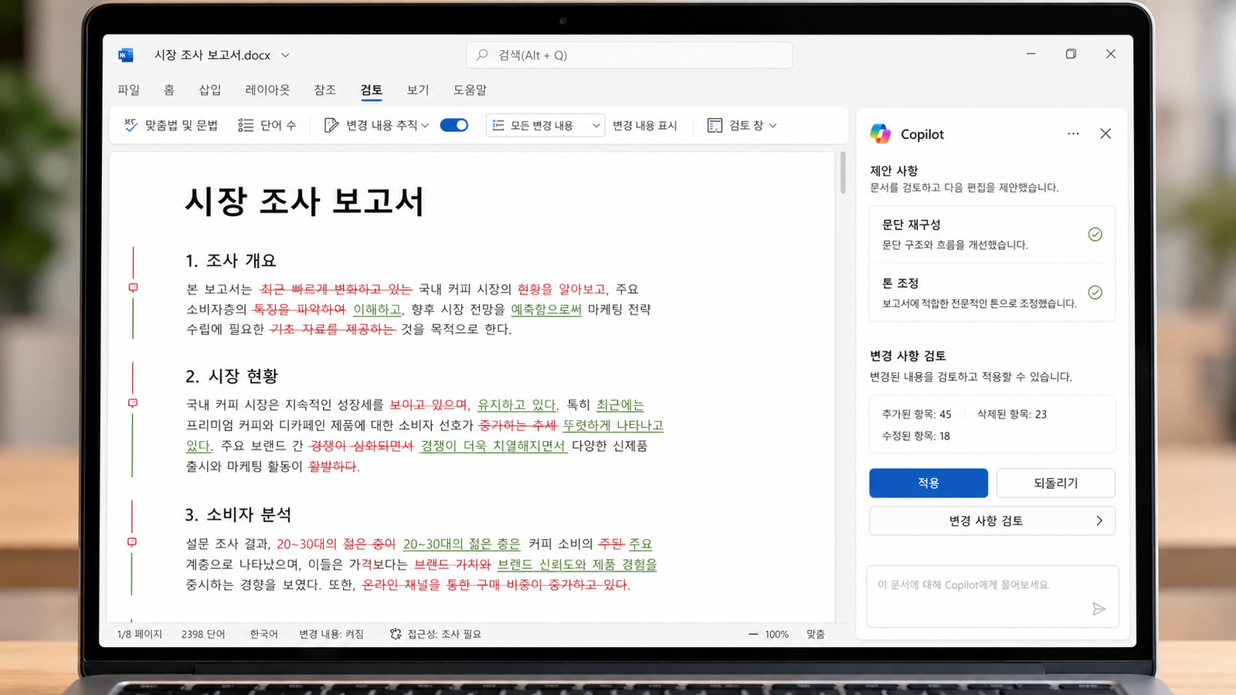Click the Copilot logo icon
Screen dimensions: 1236x695
[x=881, y=134]
